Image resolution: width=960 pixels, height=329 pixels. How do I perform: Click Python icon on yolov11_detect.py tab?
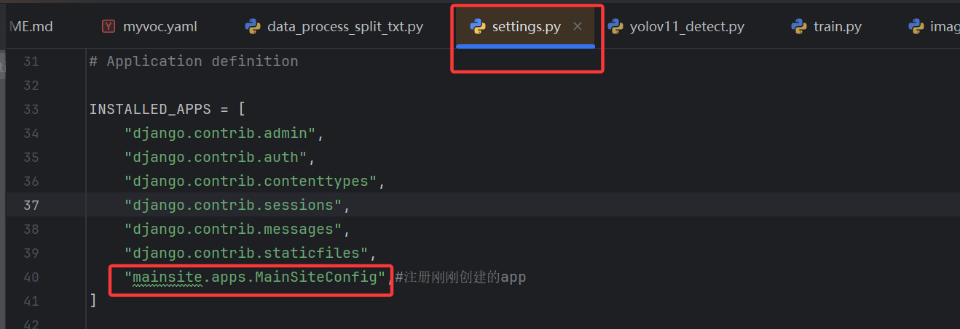[615, 27]
